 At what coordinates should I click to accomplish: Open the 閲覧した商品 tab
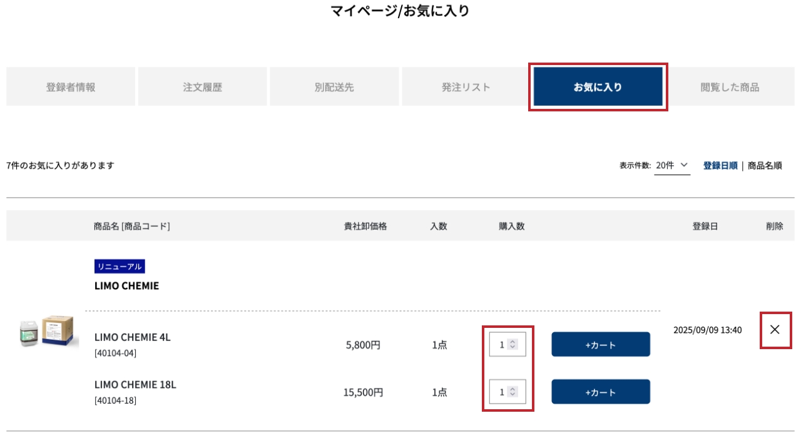[x=730, y=87]
